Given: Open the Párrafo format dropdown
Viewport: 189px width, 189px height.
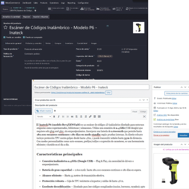Looking at the screenshot, I should 44,116.
